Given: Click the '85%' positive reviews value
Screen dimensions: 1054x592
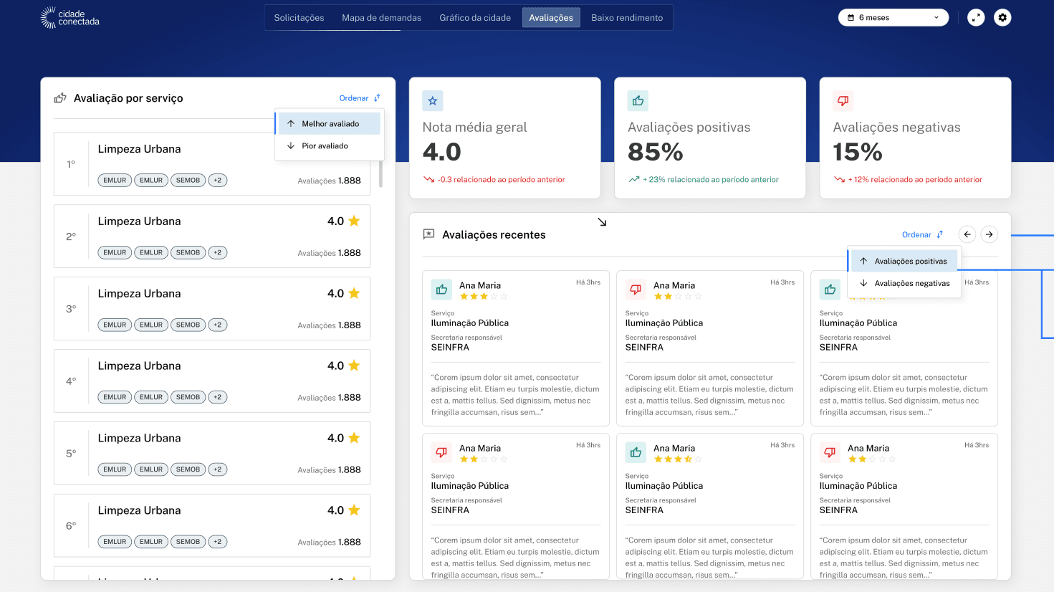Looking at the screenshot, I should pos(656,152).
